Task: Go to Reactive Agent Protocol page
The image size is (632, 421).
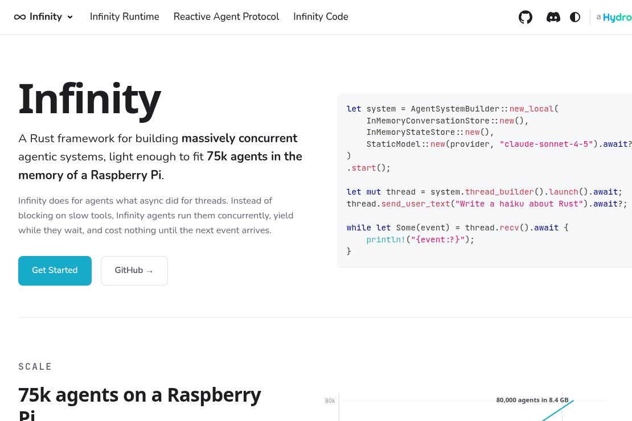Action: pos(226,16)
